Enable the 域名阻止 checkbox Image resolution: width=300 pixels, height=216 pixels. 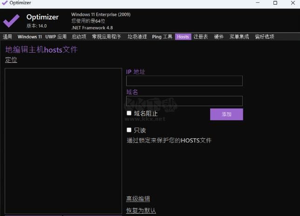[x=129, y=113]
